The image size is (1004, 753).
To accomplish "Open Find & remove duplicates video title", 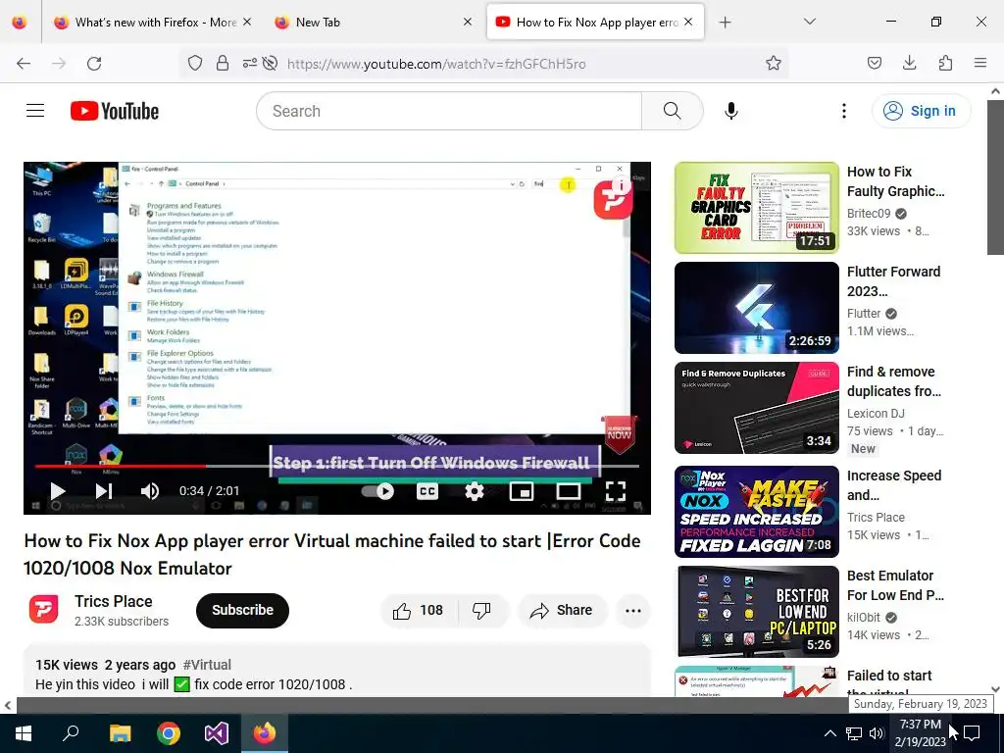I will point(894,381).
